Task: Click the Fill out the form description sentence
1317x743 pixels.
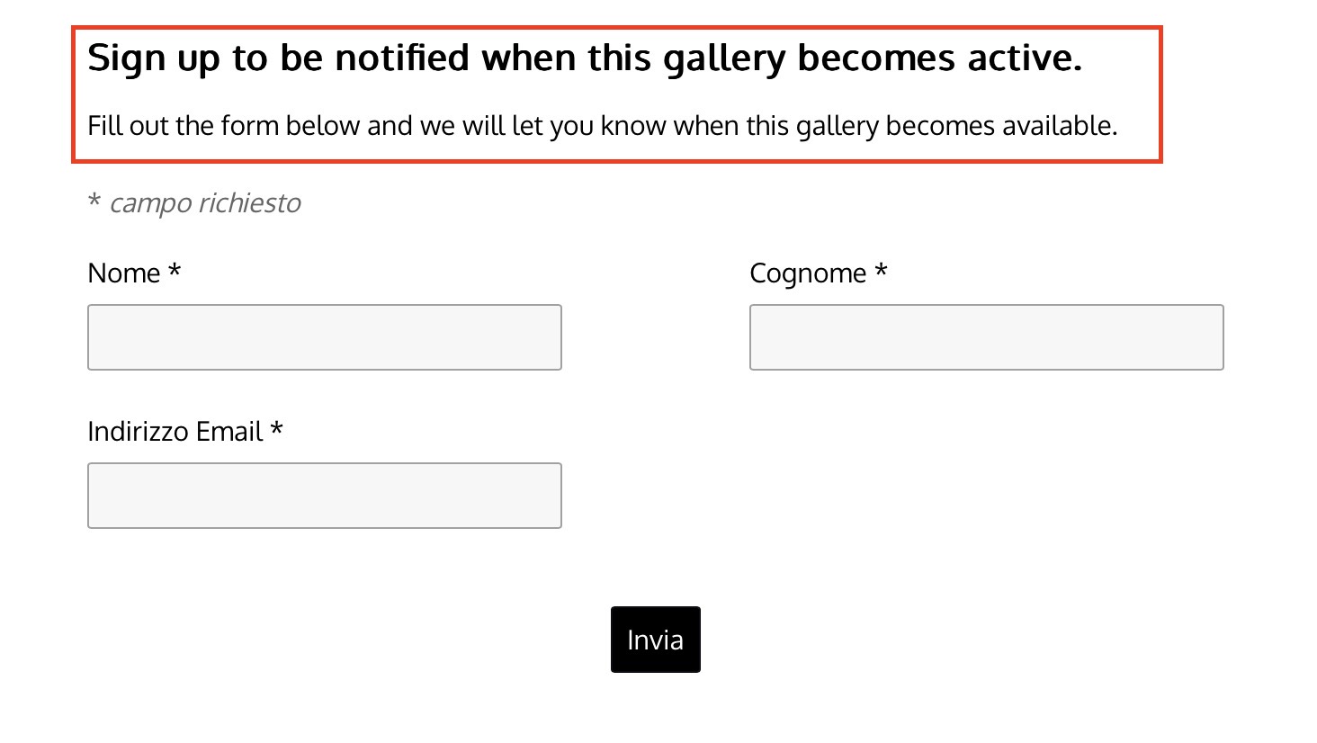Action: tap(603, 126)
